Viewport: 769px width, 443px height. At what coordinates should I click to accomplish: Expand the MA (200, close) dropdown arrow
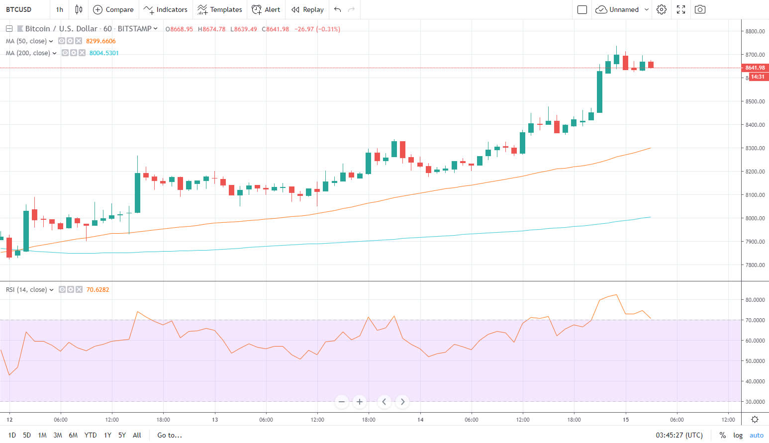click(54, 53)
